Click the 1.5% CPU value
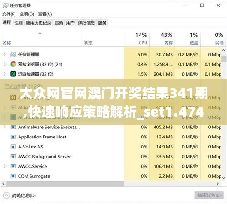This screenshot has width=227, height=204. [x=142, y=74]
